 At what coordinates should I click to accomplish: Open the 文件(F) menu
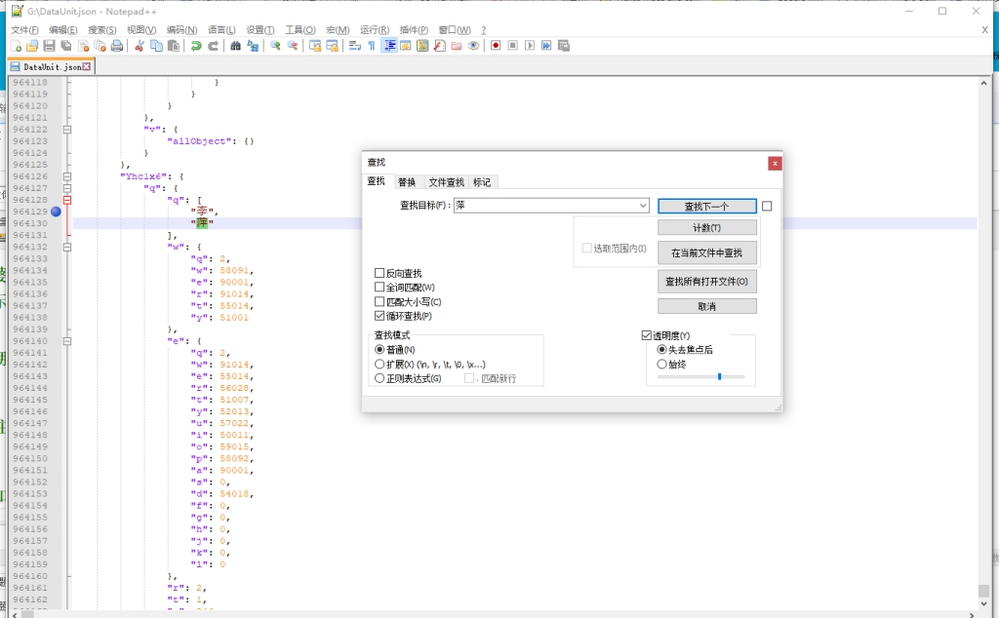24,30
